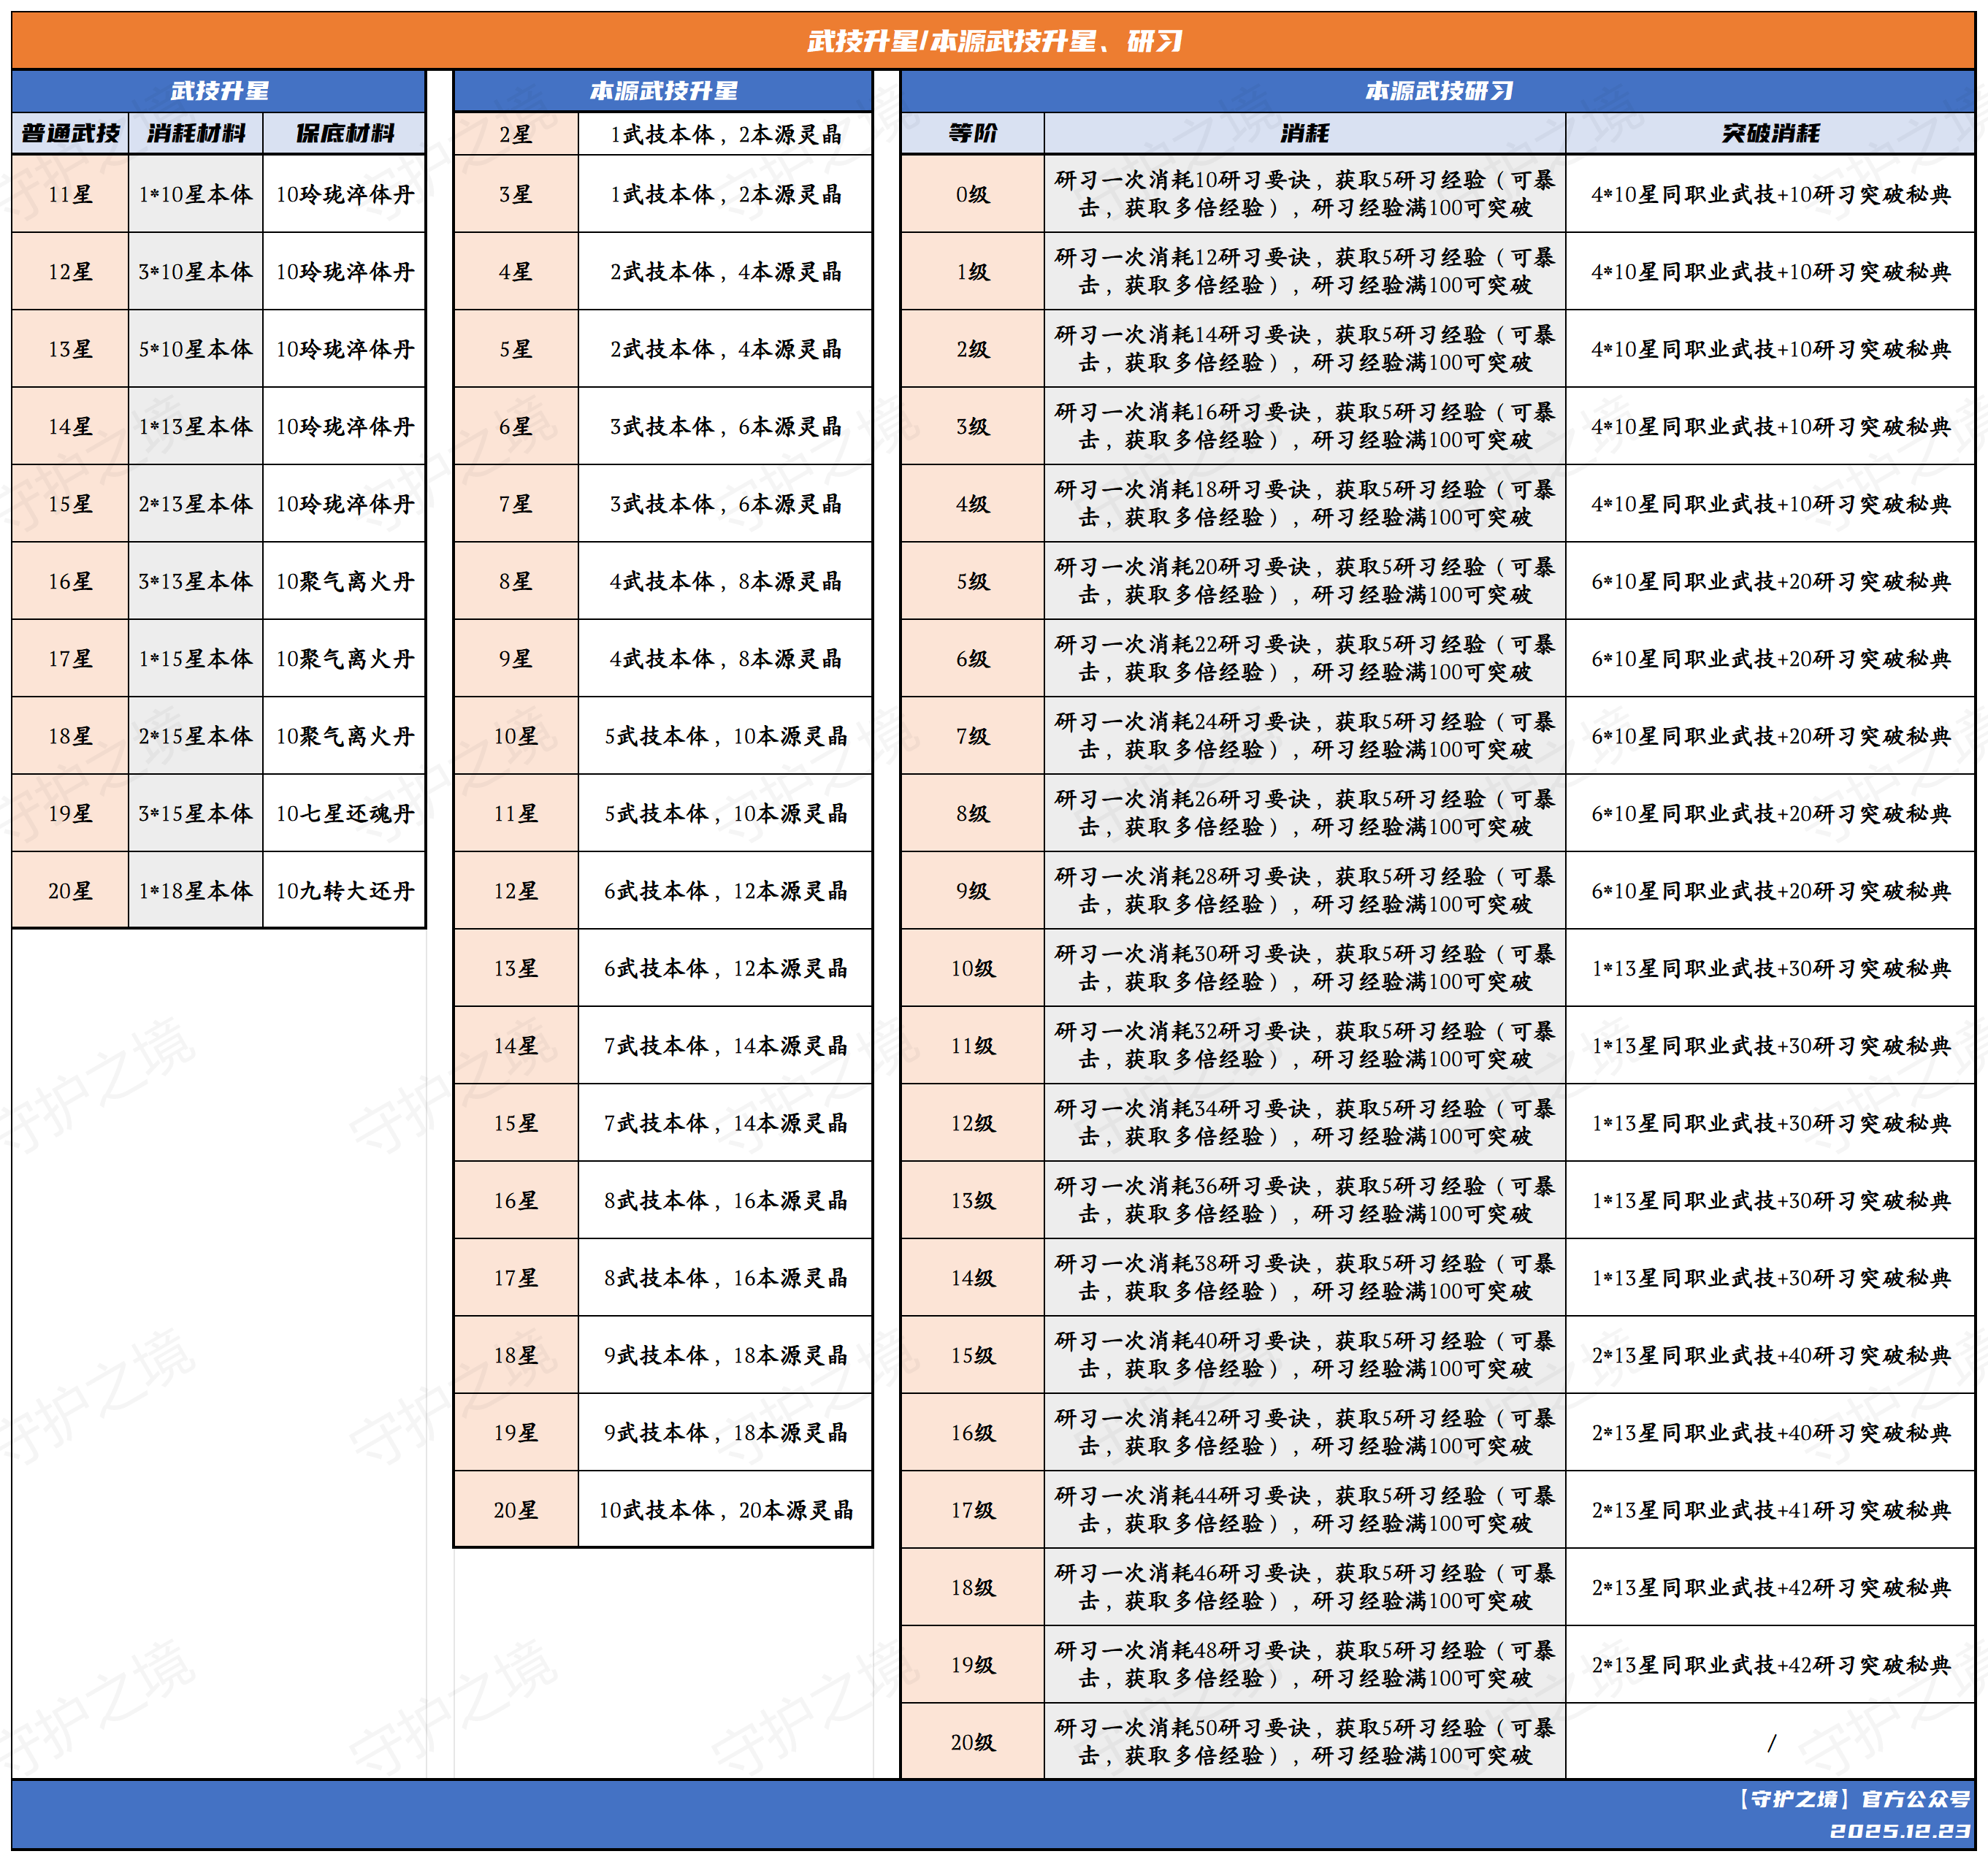Select the 武技升星 section header
This screenshot has width=1988, height=1862.
pyautogui.click(x=219, y=91)
